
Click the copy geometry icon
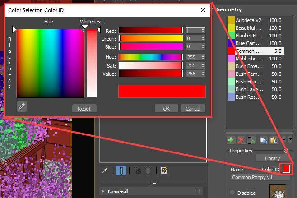[264, 140]
